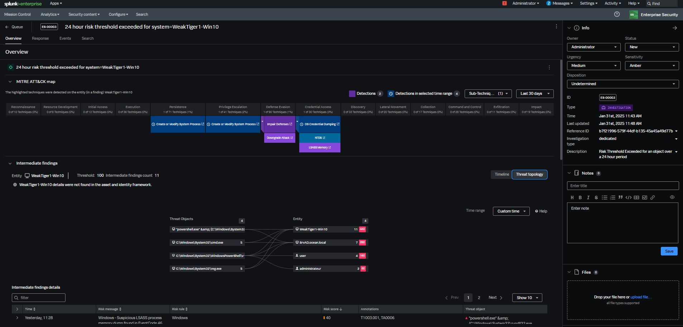Open Status New dropdown
683x327 pixels.
click(652, 47)
